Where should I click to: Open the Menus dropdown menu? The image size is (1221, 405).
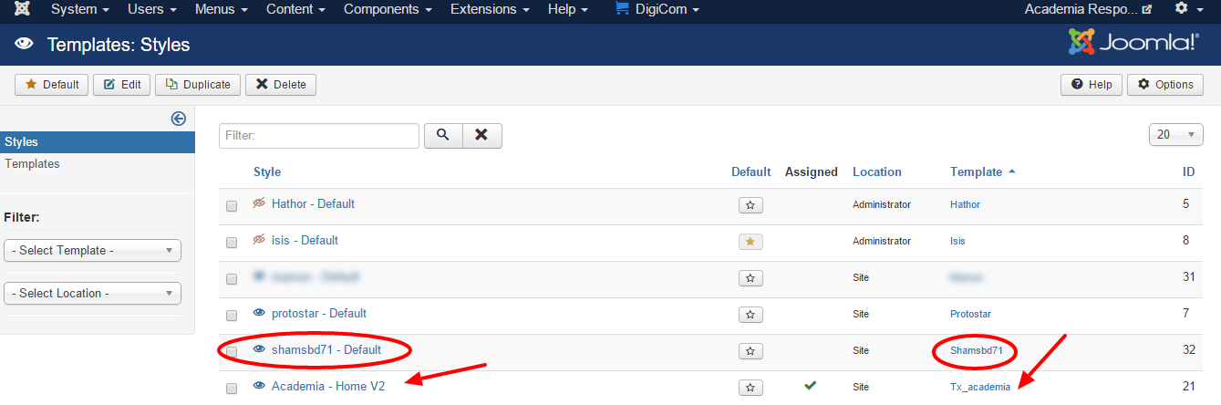[222, 9]
